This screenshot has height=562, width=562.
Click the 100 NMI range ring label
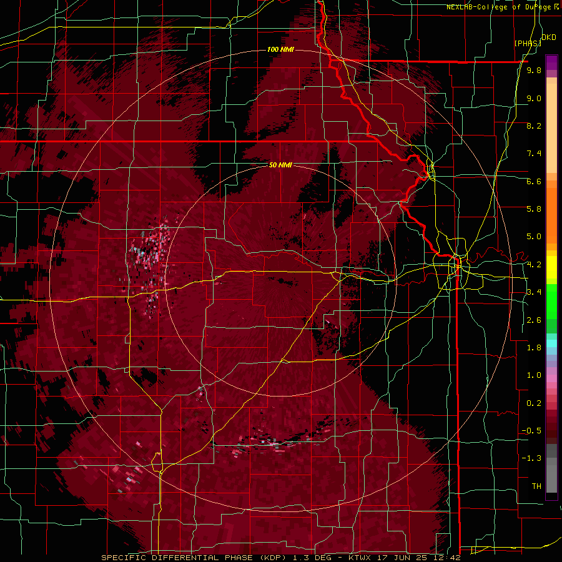point(280,49)
